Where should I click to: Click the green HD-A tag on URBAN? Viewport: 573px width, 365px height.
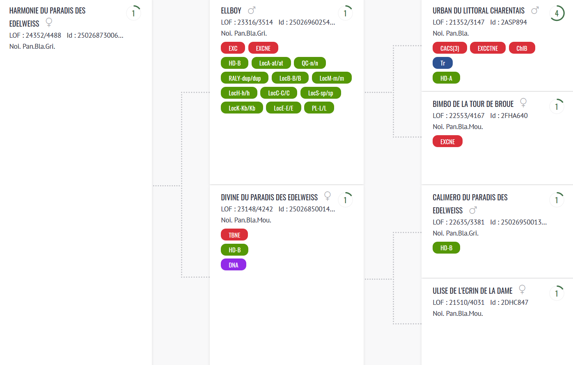click(x=446, y=78)
